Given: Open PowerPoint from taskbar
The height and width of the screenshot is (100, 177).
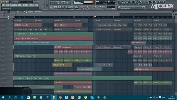Looking at the screenshot, I should point(73,97).
